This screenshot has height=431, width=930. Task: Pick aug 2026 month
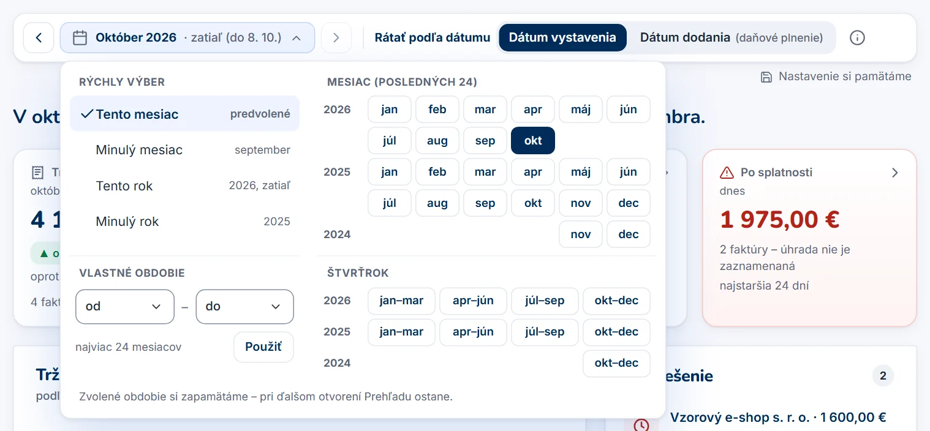[437, 141]
